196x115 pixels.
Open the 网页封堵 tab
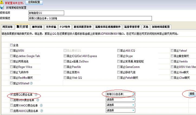point(8,27)
